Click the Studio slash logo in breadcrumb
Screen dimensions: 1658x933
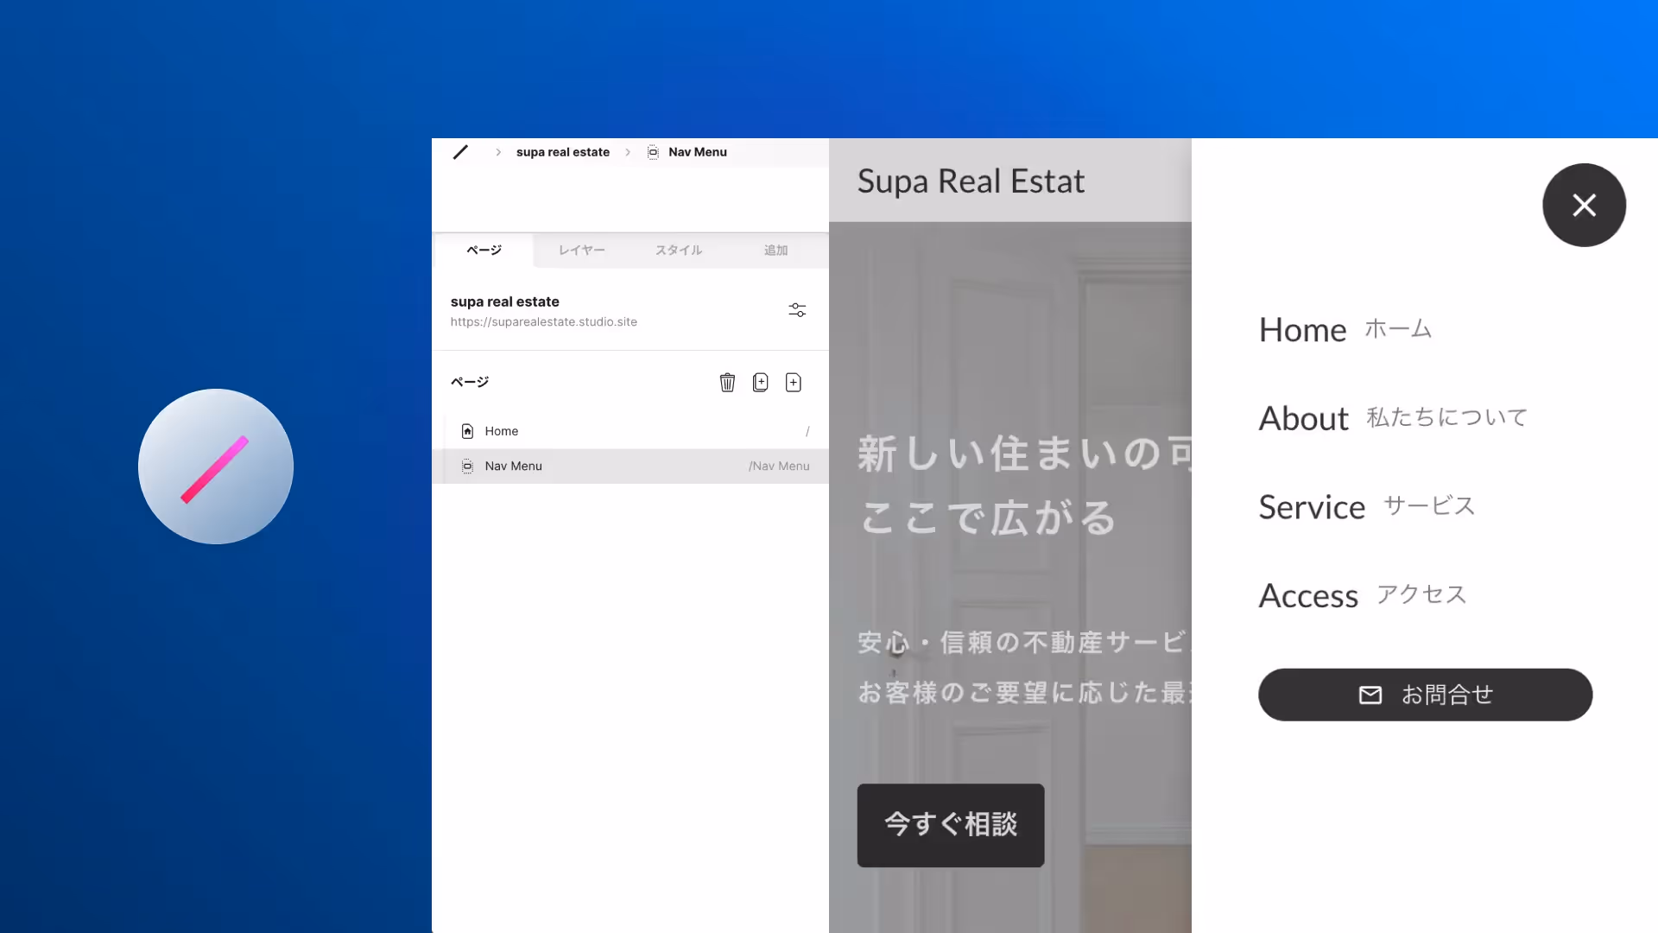point(460,152)
